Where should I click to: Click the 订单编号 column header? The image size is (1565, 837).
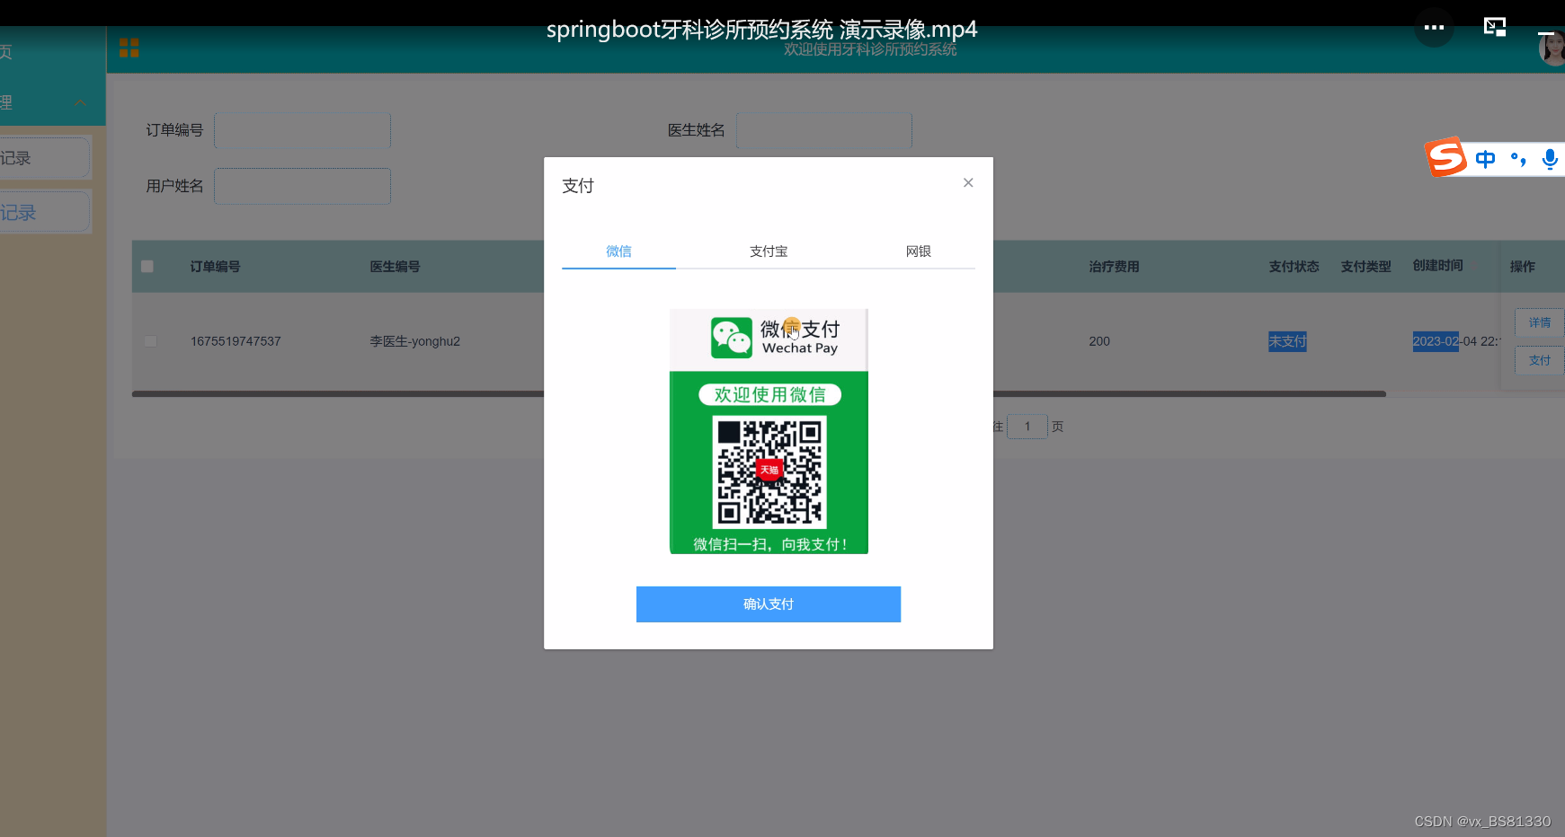tap(215, 267)
